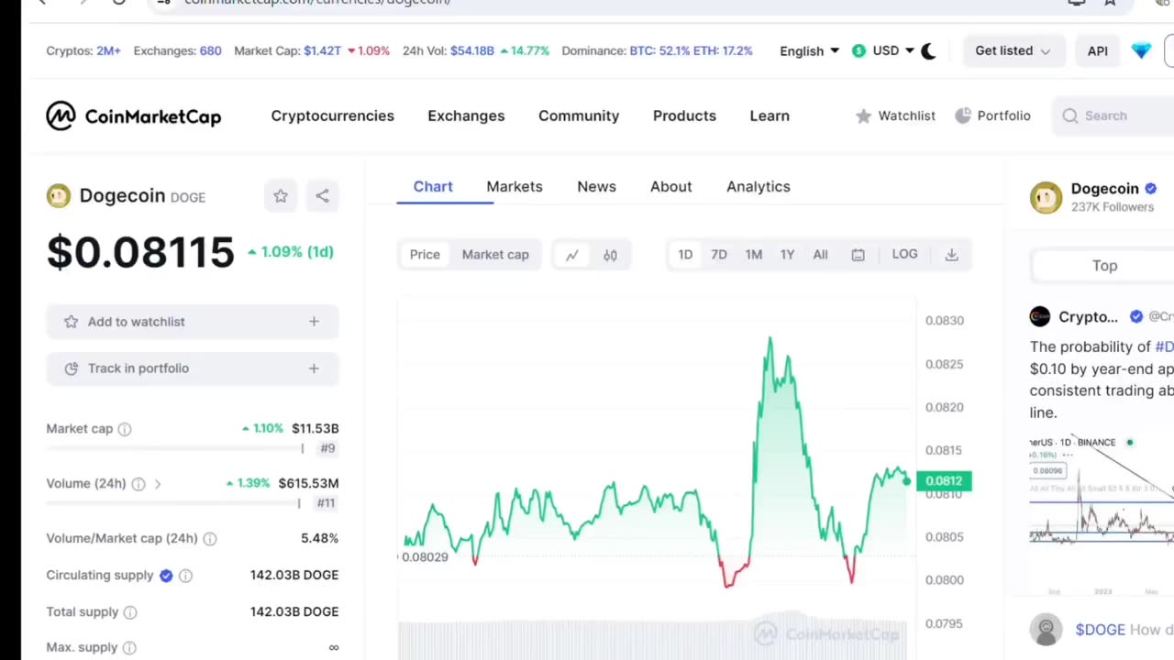Image resolution: width=1174 pixels, height=660 pixels.
Task: Expand Volume (24h) chevron arrow
Action: 158,484
